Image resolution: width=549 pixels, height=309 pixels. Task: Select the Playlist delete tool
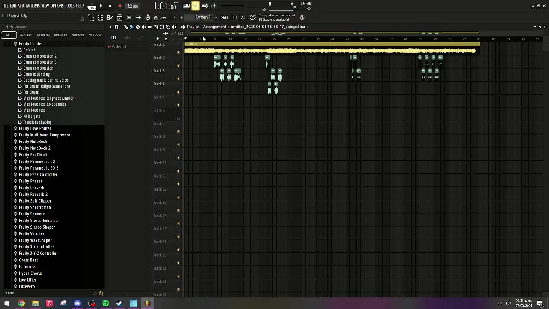[x=138, y=27]
